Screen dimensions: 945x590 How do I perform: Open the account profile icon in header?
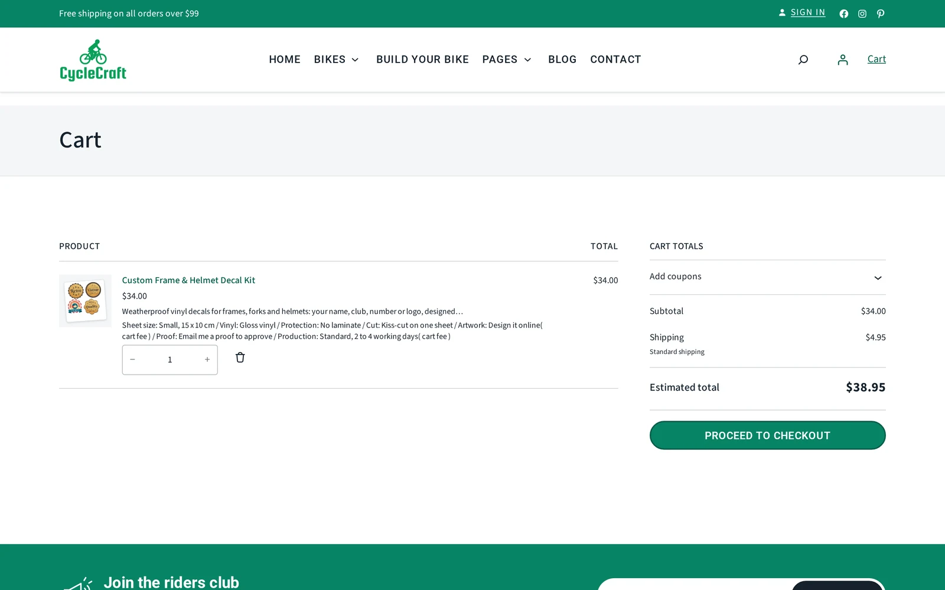[843, 60]
